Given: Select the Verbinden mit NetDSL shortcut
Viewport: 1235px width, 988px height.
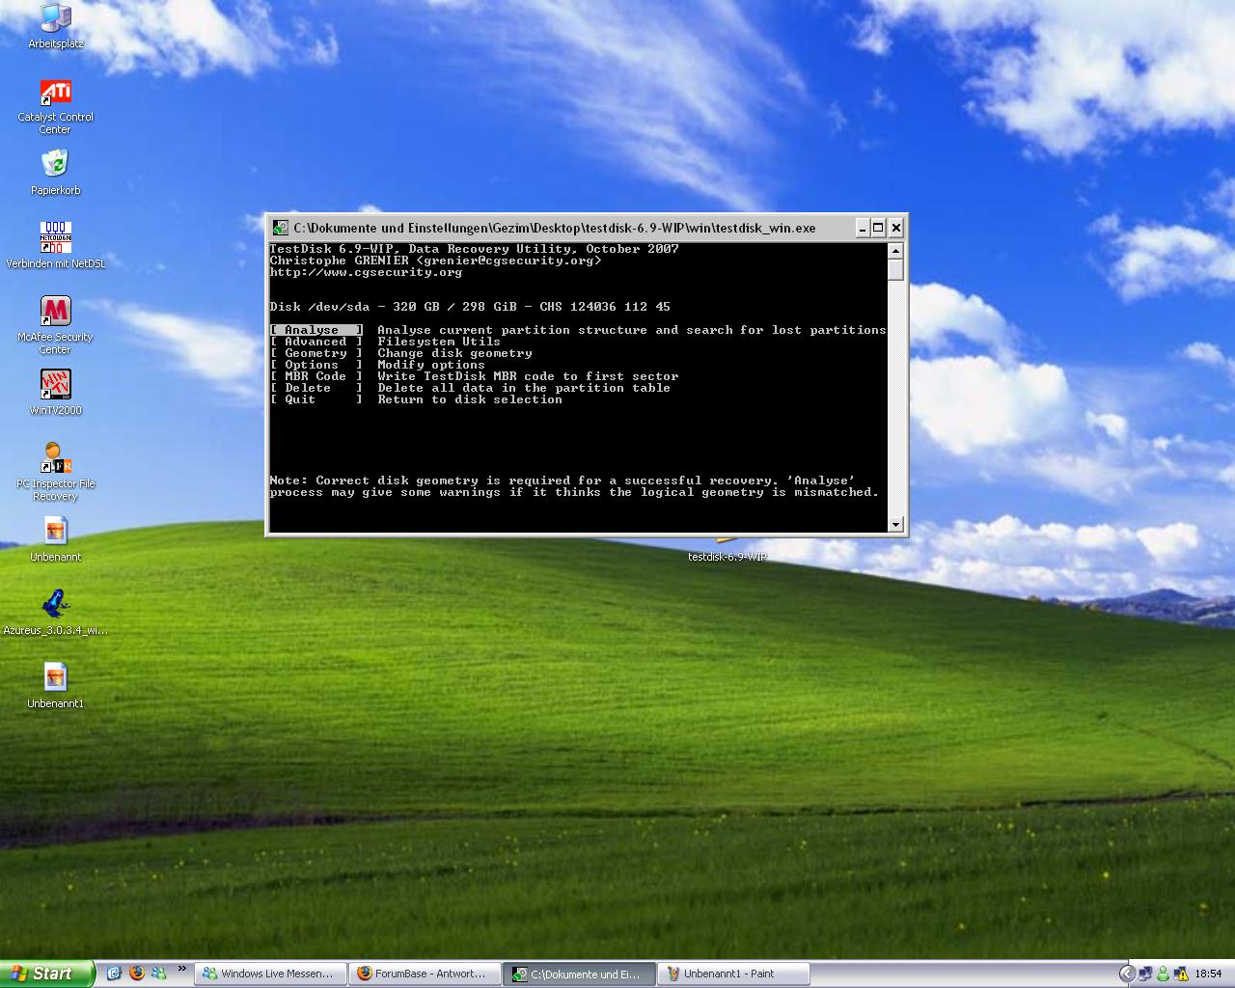Looking at the screenshot, I should pos(55,245).
